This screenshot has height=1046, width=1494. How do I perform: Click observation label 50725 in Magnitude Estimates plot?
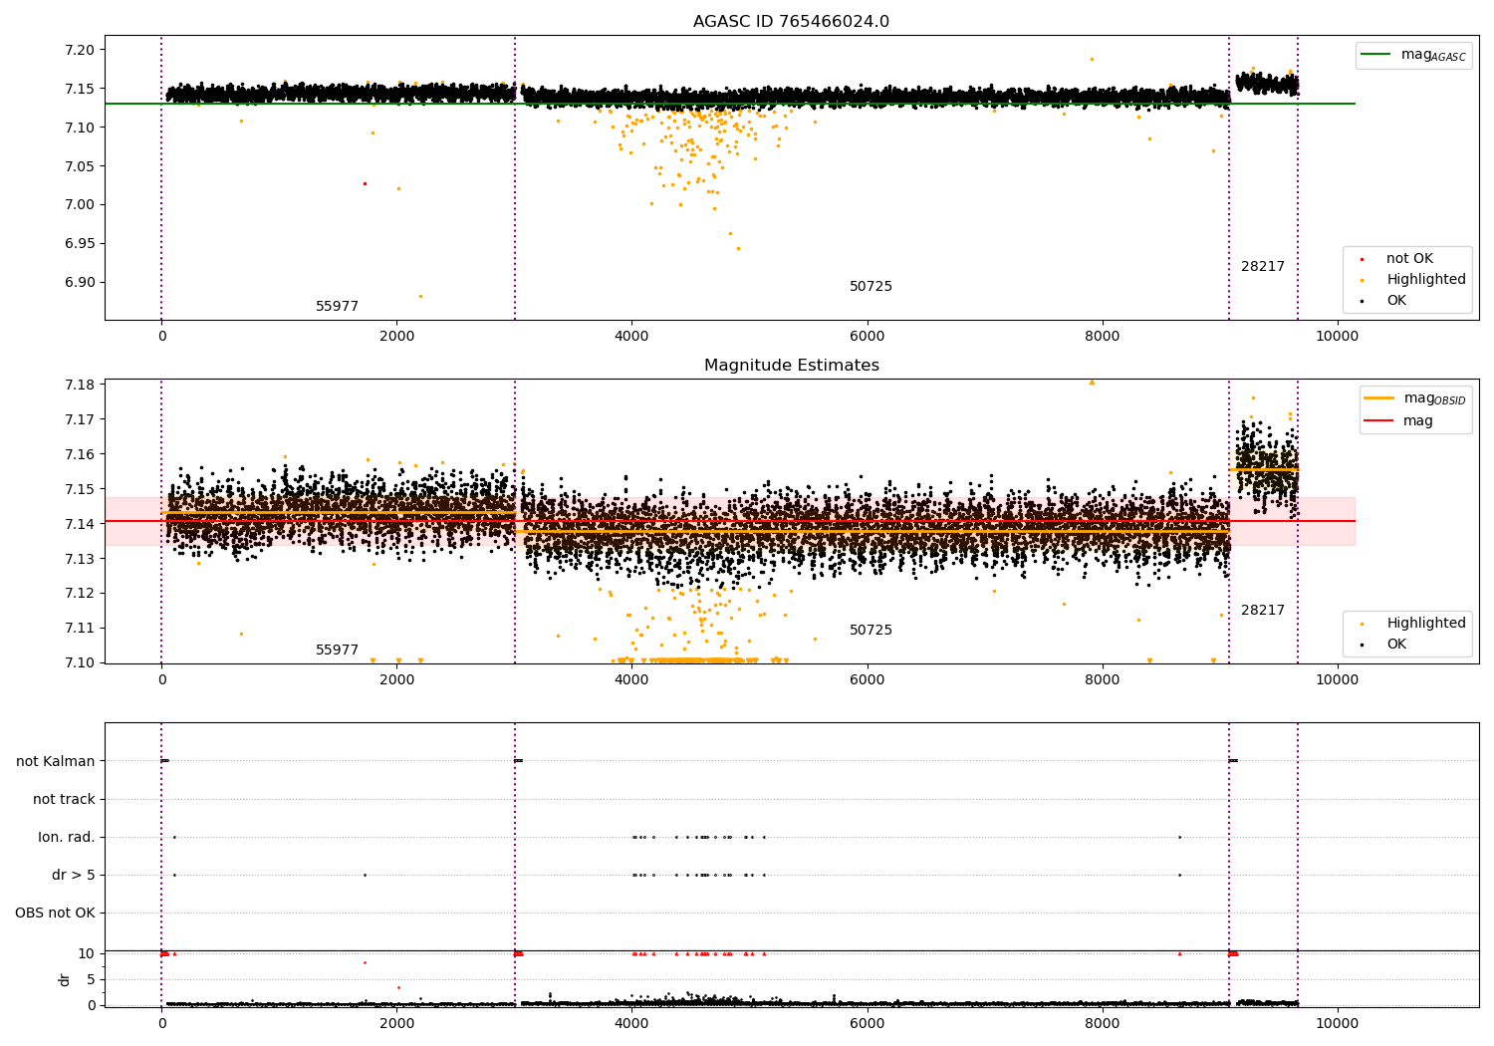(871, 631)
